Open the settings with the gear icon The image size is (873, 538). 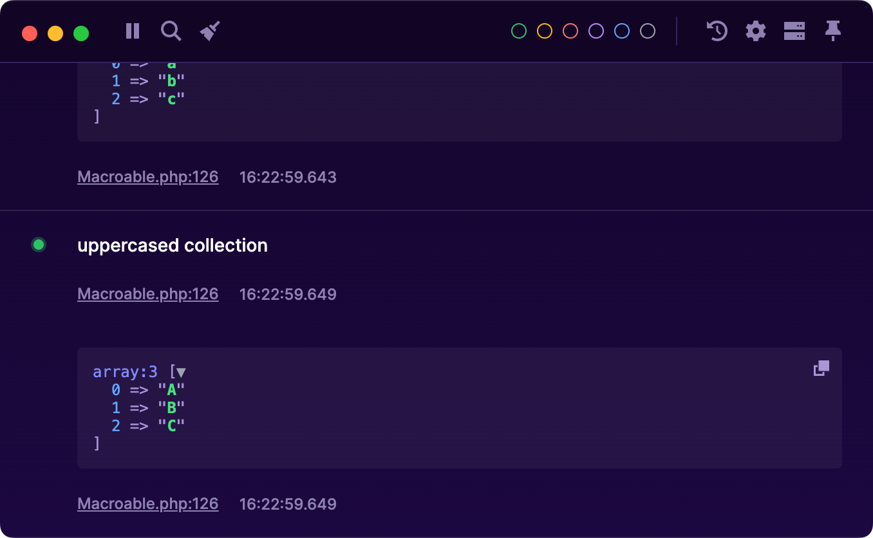click(755, 30)
